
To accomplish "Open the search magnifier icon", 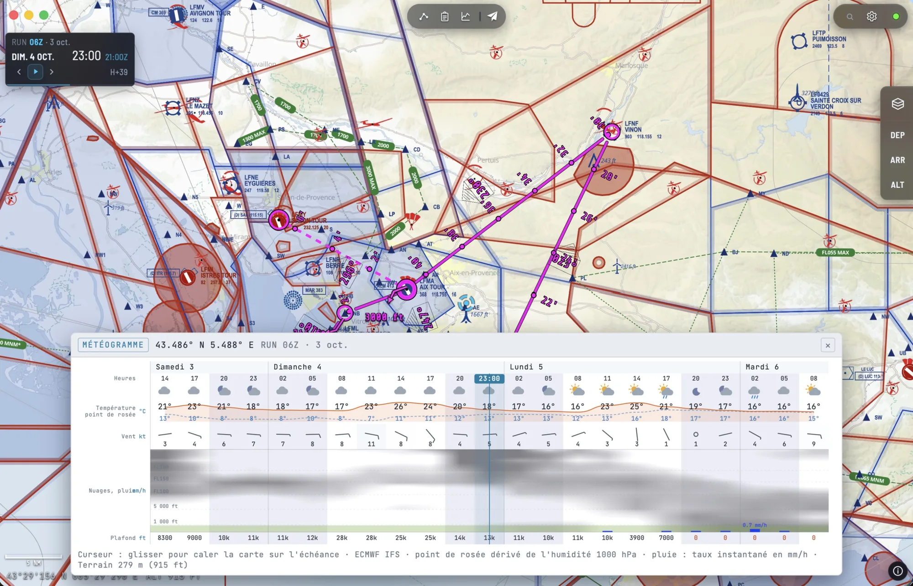I will pyautogui.click(x=850, y=16).
